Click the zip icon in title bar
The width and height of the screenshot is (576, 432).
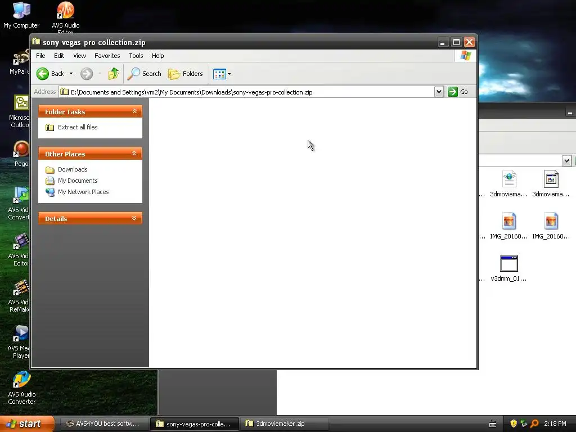pyautogui.click(x=36, y=42)
